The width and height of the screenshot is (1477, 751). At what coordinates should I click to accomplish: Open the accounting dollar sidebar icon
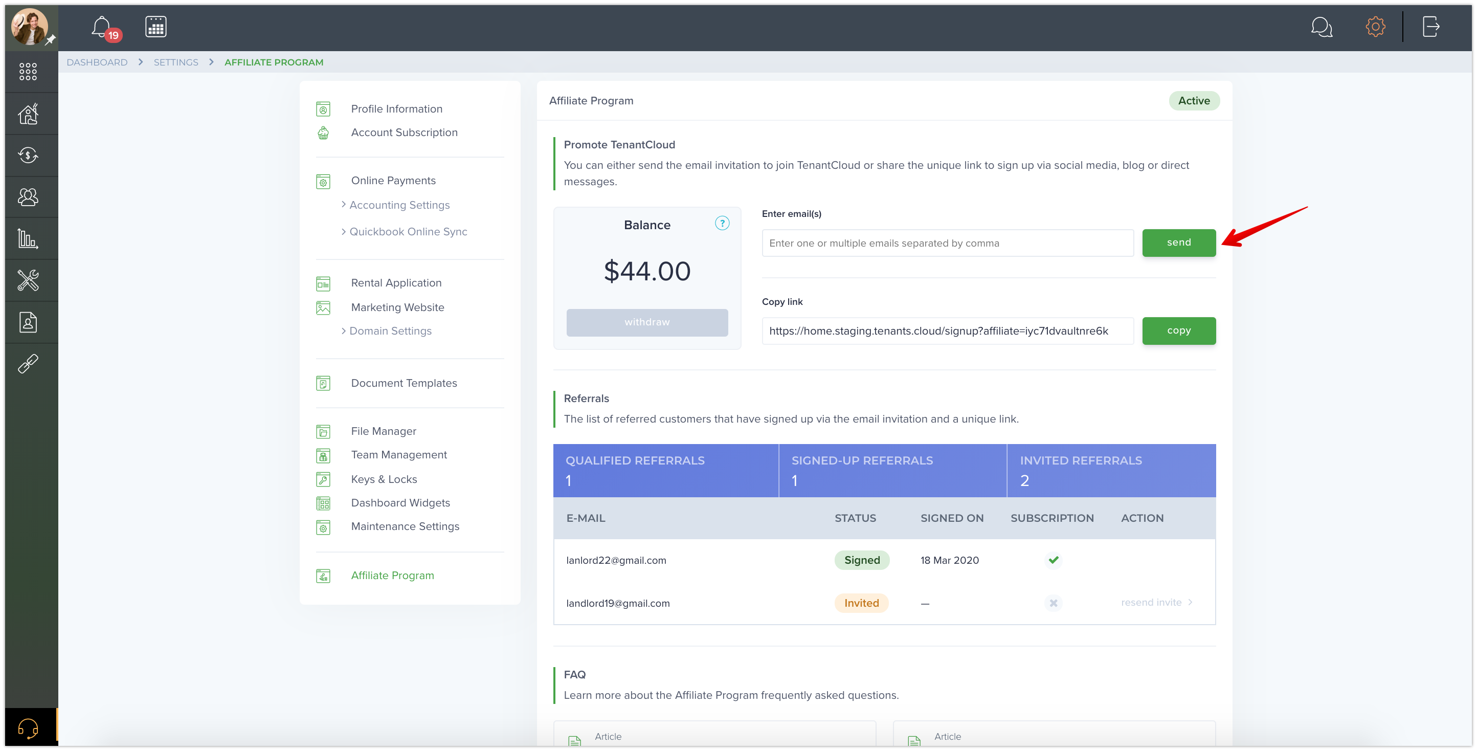(28, 155)
